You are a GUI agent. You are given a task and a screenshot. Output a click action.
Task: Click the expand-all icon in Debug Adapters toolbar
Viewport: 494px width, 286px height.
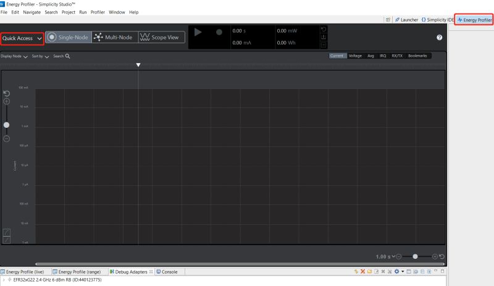coord(429,272)
